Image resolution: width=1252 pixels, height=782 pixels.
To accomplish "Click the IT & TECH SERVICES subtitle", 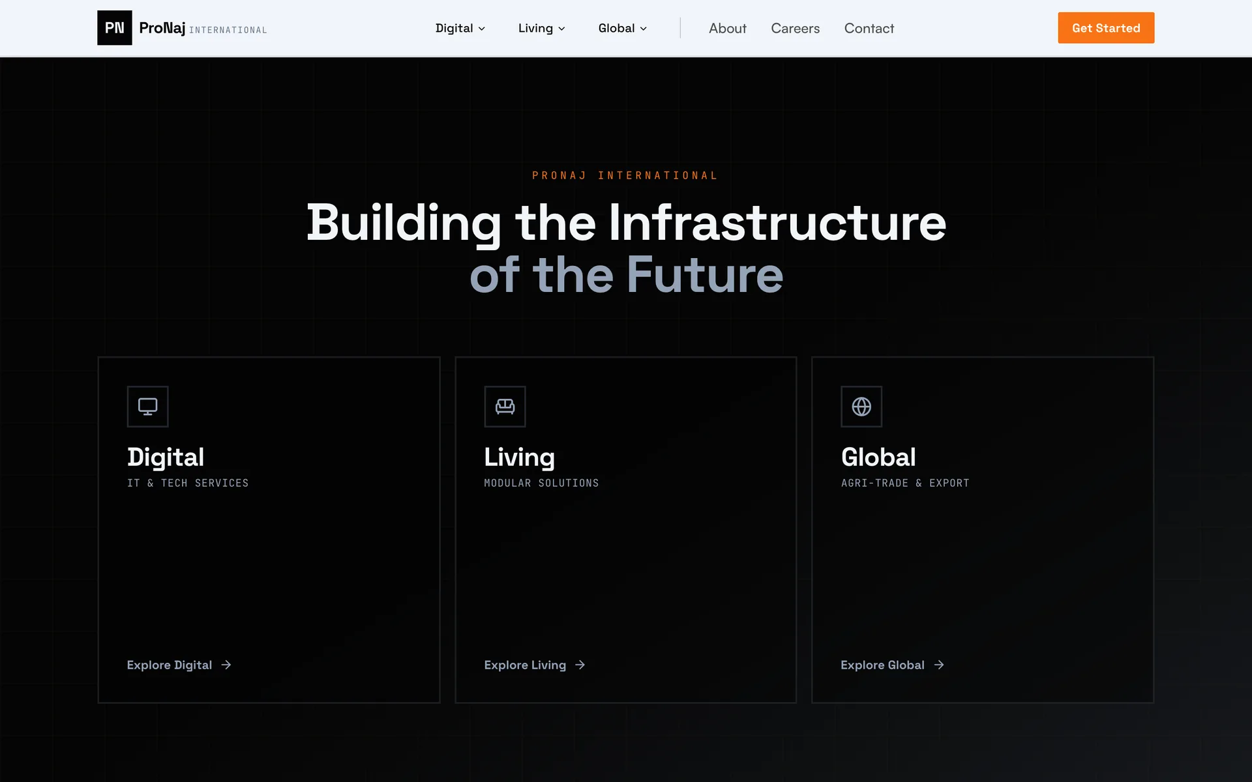I will [x=188, y=483].
